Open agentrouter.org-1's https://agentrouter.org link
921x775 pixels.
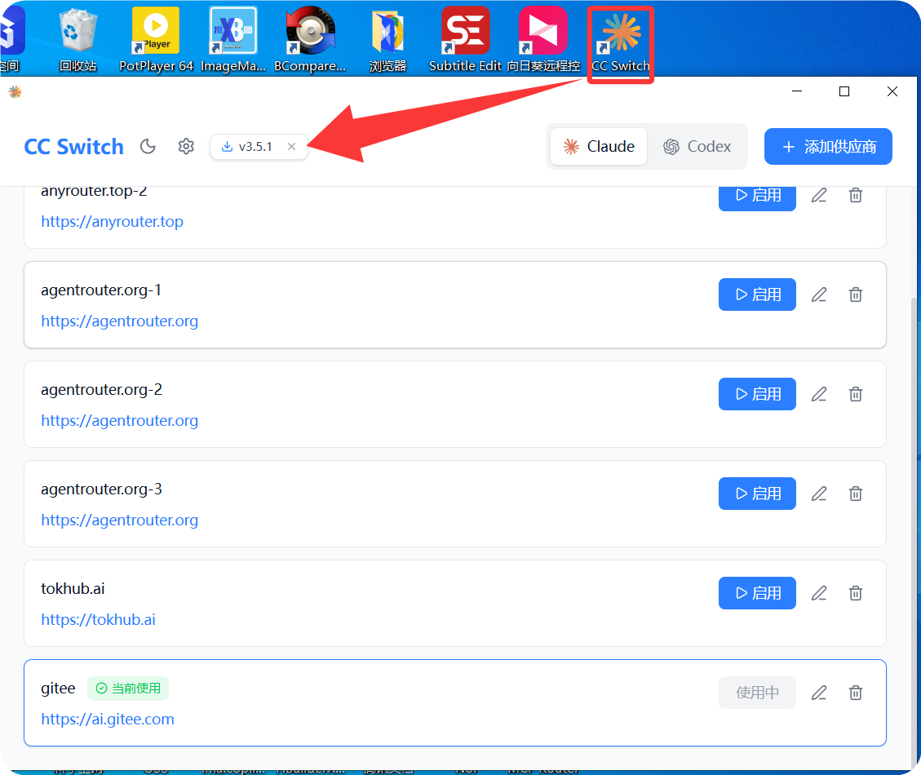pyautogui.click(x=120, y=321)
